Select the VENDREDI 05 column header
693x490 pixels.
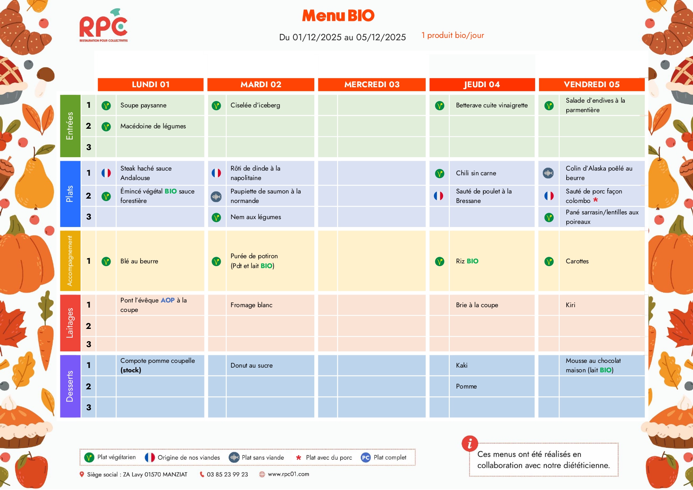click(592, 84)
